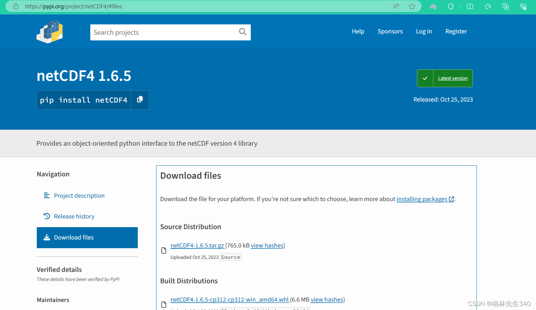Download netCDF4-1.6.5-cp312-cp312-win_amd64.whl
The width and height of the screenshot is (536, 310).
[x=229, y=299]
